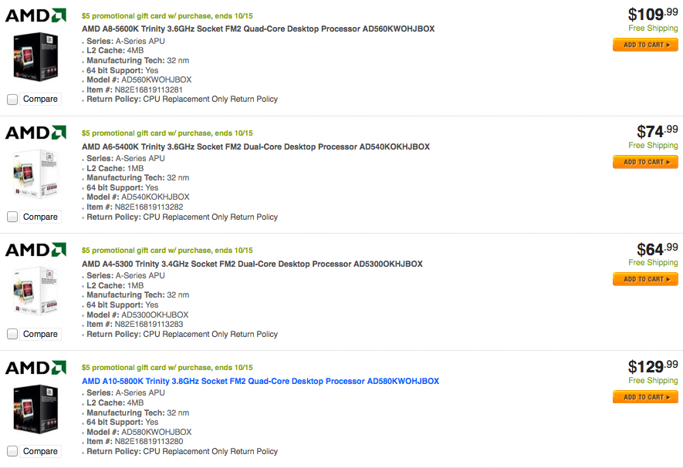Add the $74.99 A6-5400K to cart
The image size is (683, 468).
pos(645,162)
